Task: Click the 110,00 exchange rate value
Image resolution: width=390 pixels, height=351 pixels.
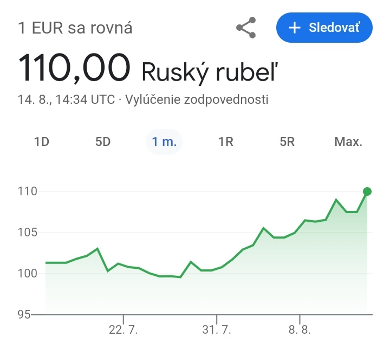Action: [x=74, y=68]
